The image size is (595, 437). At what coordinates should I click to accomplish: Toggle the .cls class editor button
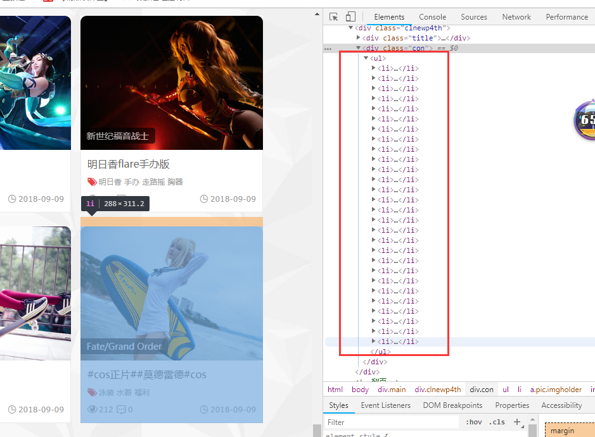pyautogui.click(x=497, y=422)
